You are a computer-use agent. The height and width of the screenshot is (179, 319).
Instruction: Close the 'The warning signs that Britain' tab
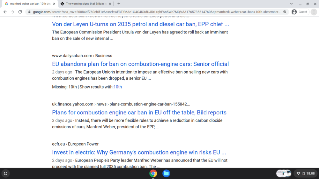[110, 4]
